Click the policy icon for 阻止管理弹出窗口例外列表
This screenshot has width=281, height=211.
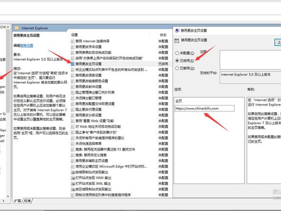73,92
